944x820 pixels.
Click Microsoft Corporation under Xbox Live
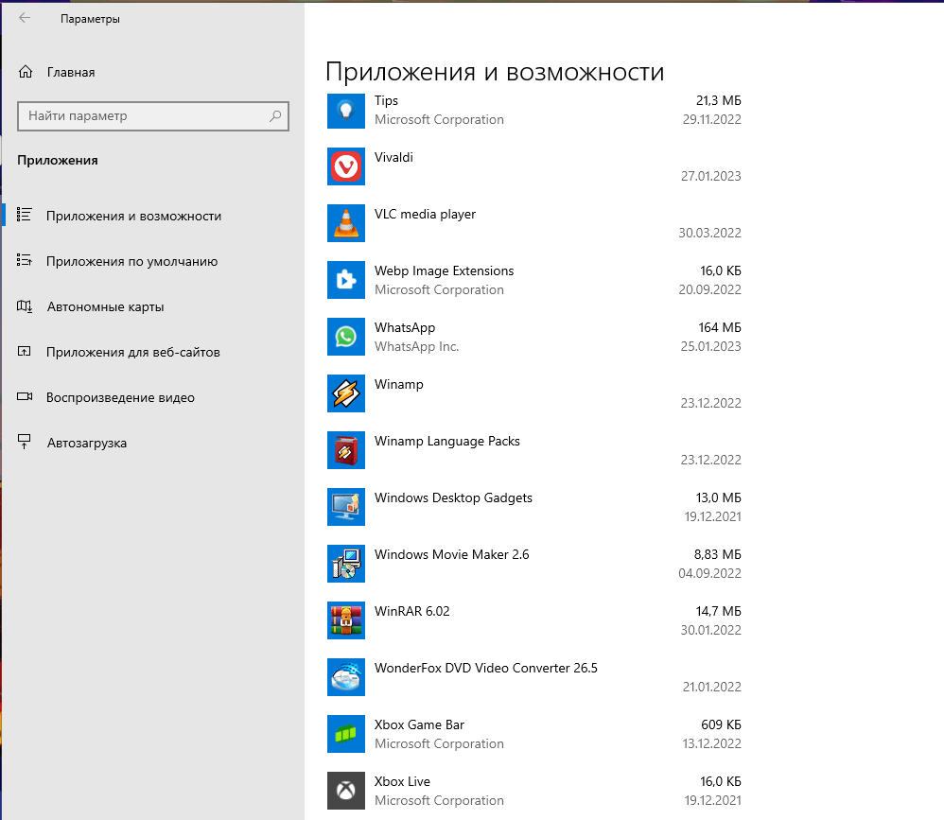[x=439, y=801]
